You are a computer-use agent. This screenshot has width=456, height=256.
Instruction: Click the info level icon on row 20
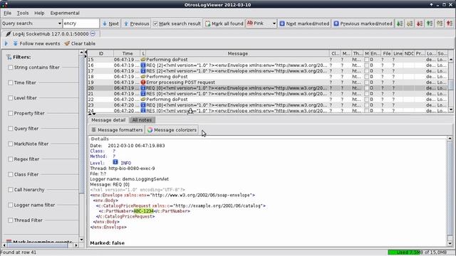pyautogui.click(x=143, y=88)
